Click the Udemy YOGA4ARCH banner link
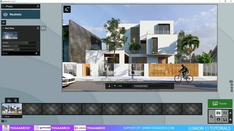 pos(90,128)
